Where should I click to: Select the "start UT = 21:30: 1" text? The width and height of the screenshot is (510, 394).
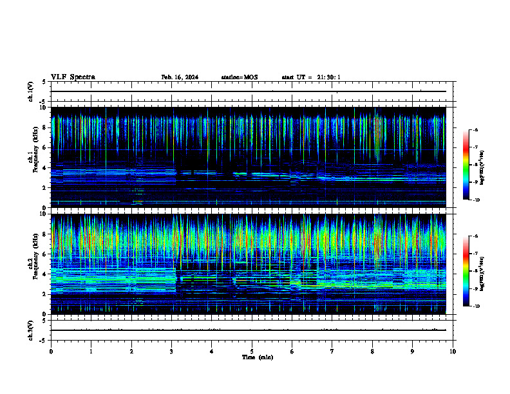pyautogui.click(x=311, y=77)
